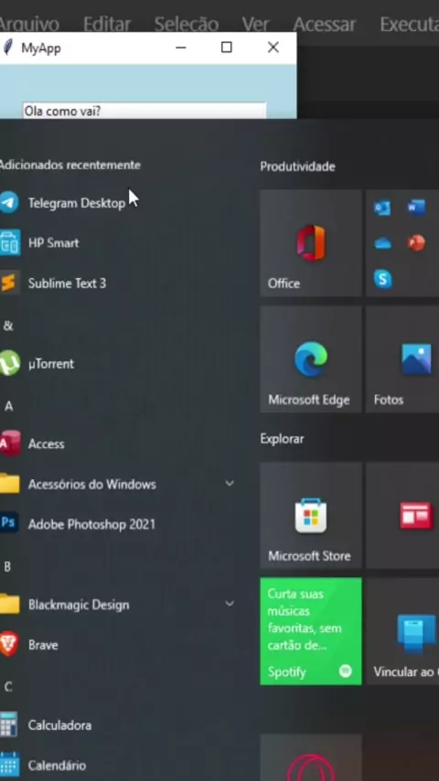Click the & letter heading in the app list
The width and height of the screenshot is (439, 781).
tap(8, 326)
